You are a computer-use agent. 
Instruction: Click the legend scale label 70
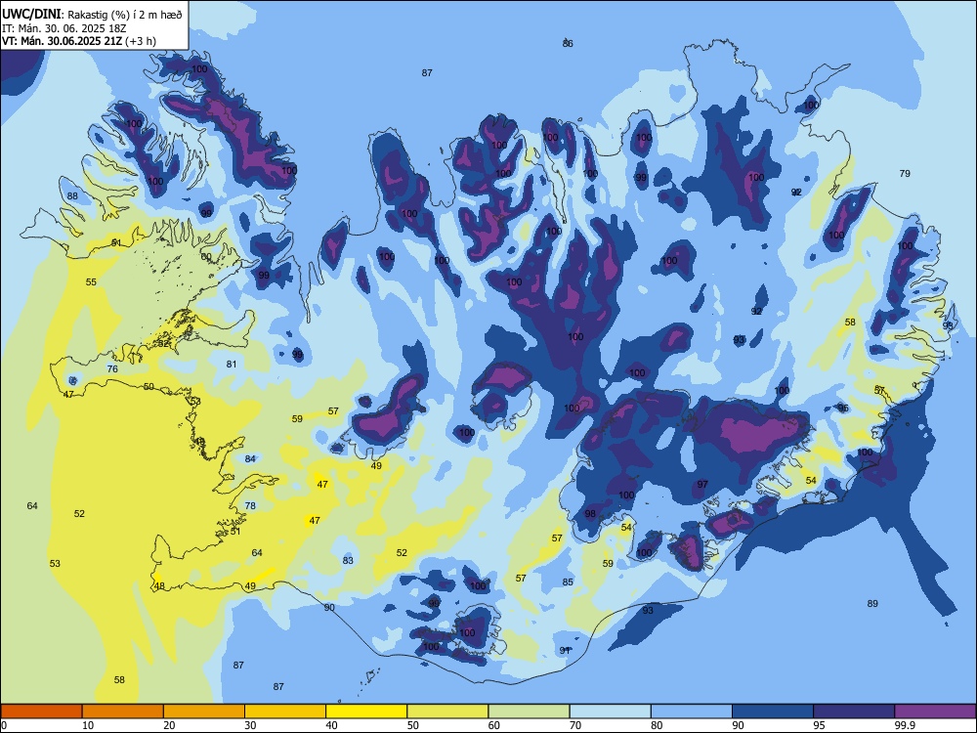click(x=575, y=725)
